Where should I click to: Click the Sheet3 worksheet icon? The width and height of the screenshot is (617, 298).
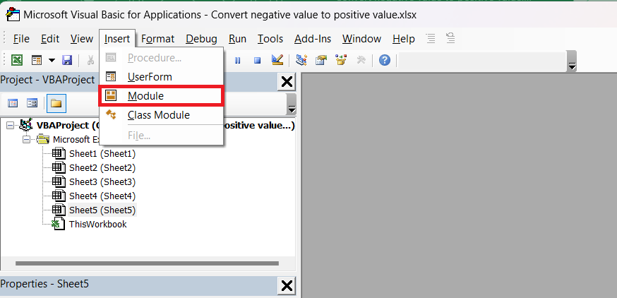point(59,181)
